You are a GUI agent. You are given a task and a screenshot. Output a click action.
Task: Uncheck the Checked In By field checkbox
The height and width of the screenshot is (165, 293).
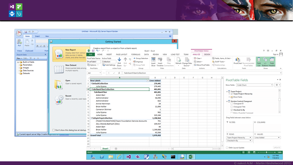(x=232, y=110)
